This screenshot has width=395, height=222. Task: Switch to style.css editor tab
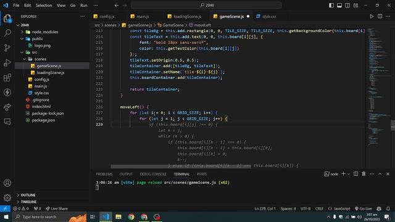269,17
